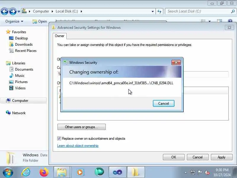This screenshot has width=237, height=178.
Task: Open Learn about object ownership link
Action: pos(78,146)
